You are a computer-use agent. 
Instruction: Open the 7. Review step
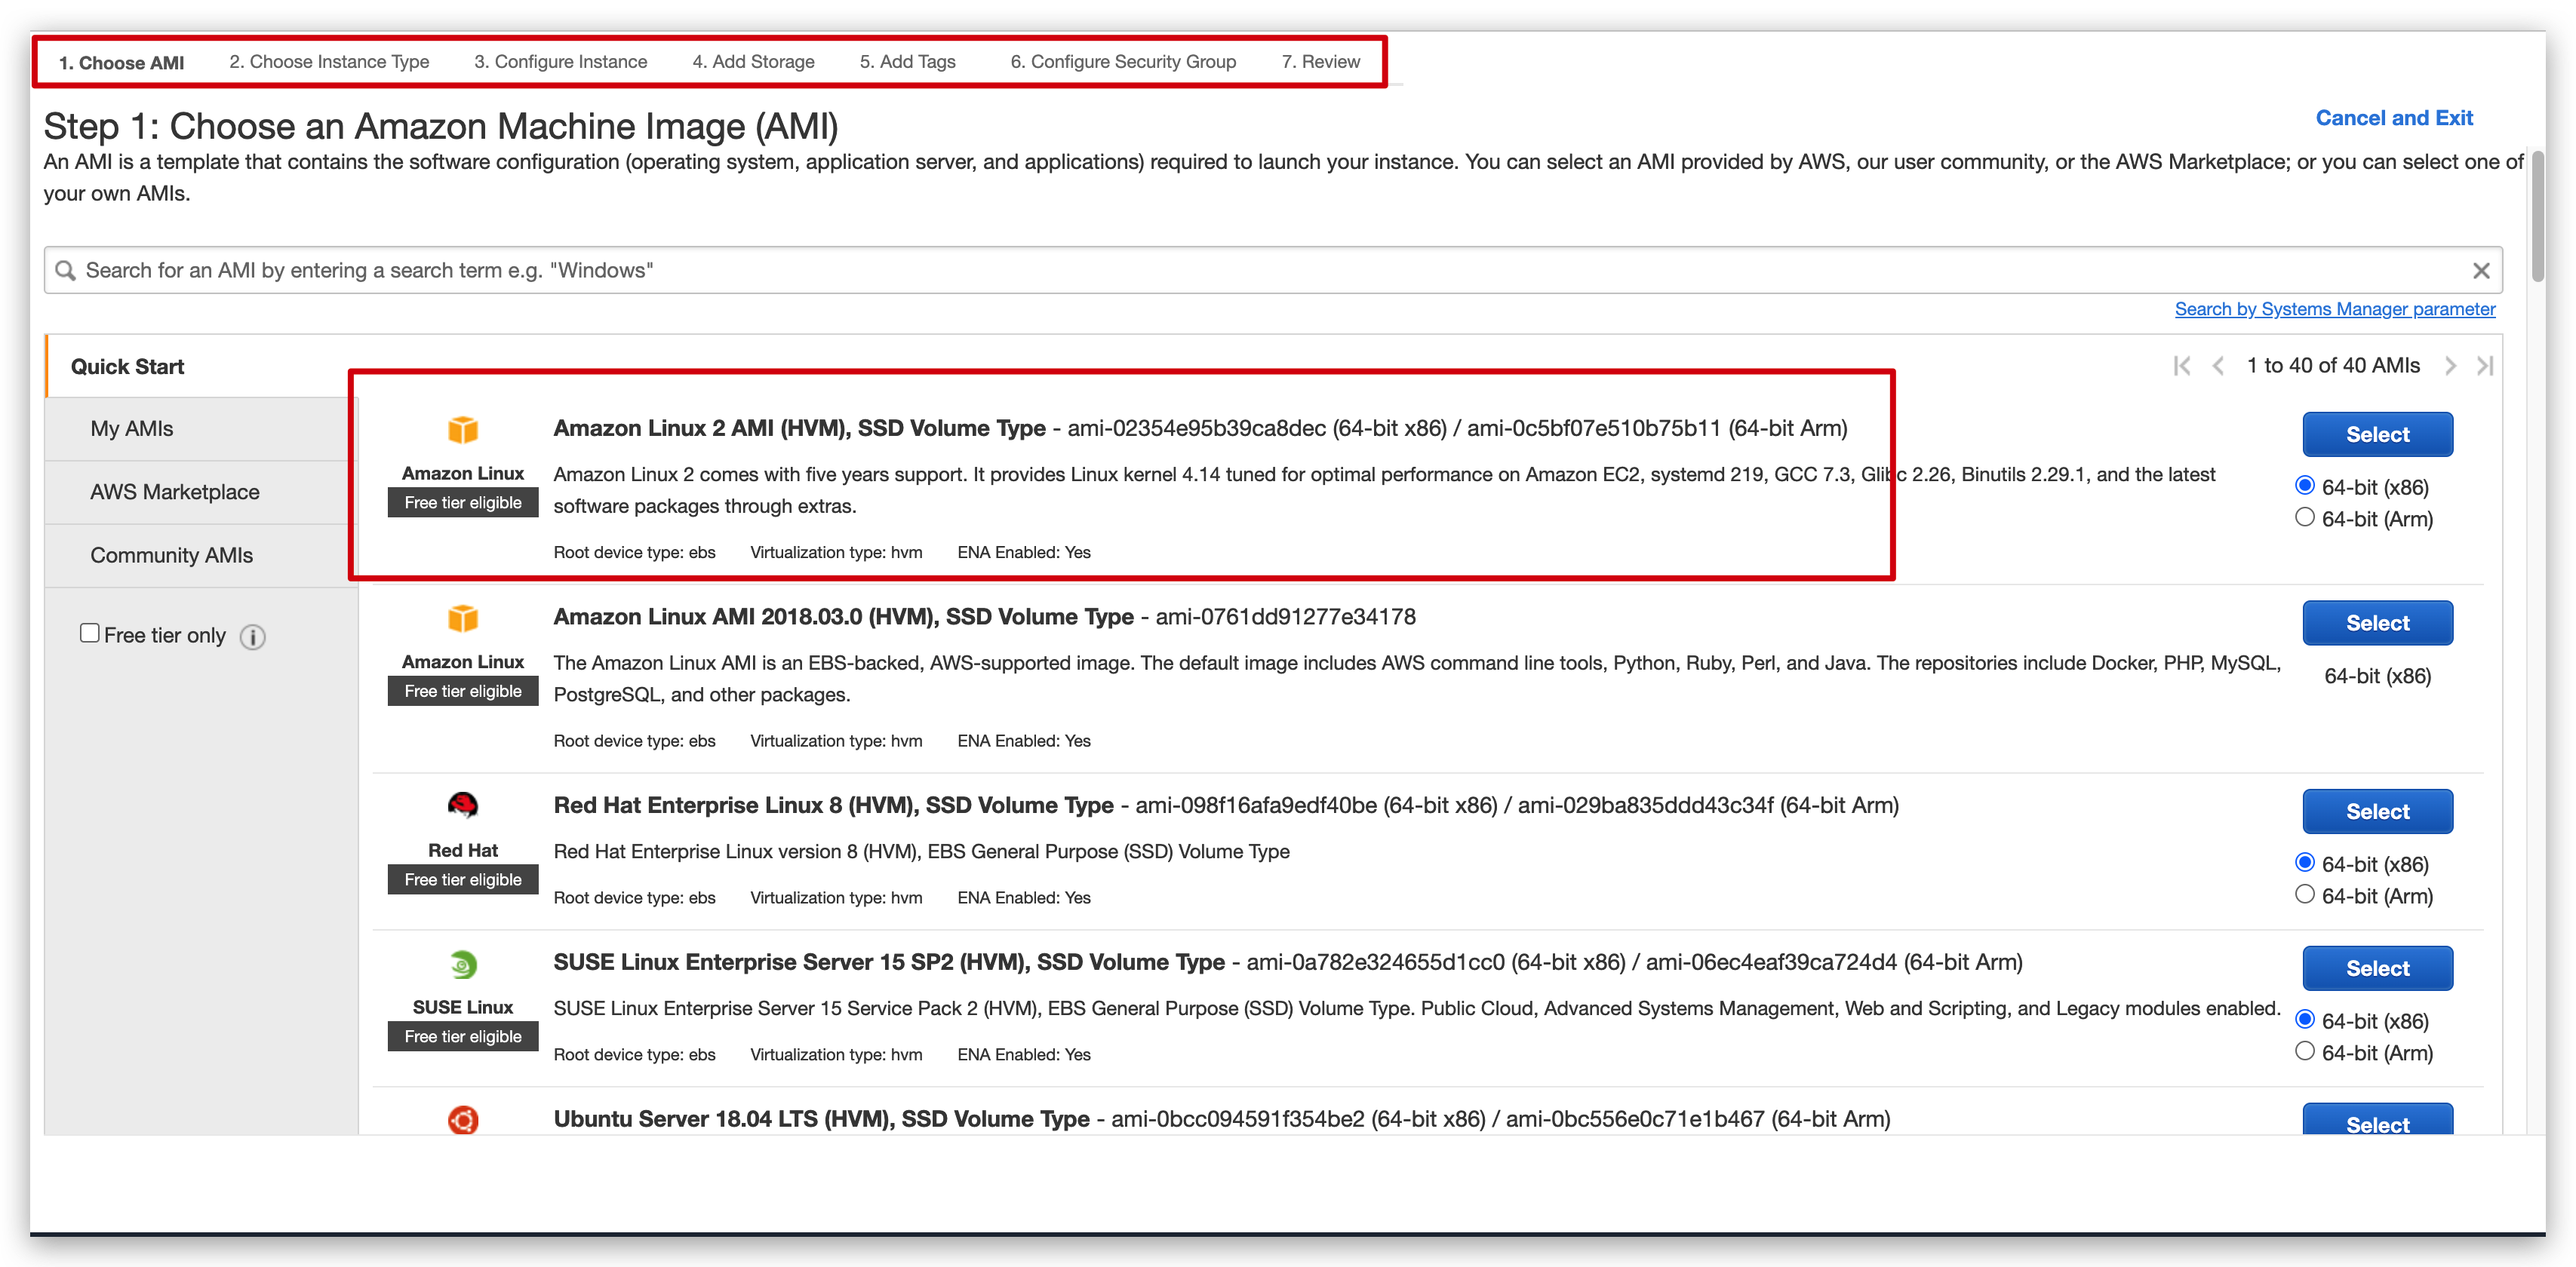[1321, 62]
